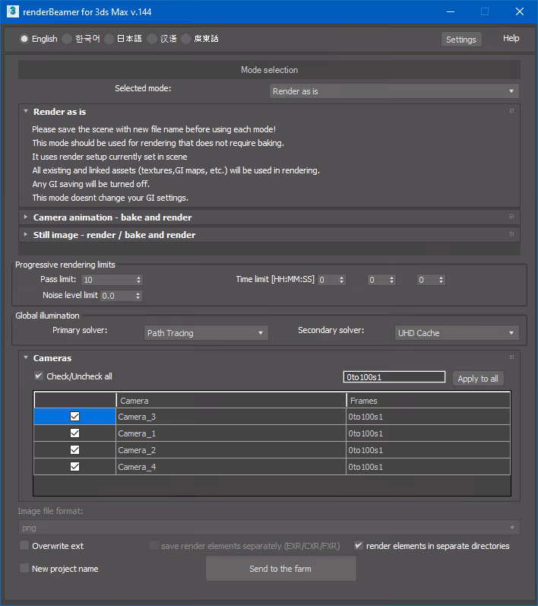Uncheck the Camera_2 checkbox
The height and width of the screenshot is (606, 538).
75,450
